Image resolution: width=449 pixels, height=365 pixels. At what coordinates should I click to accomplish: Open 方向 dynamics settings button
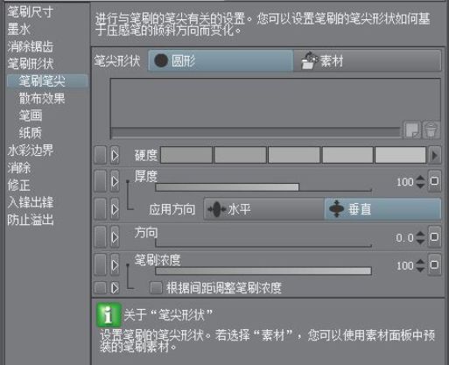434,237
